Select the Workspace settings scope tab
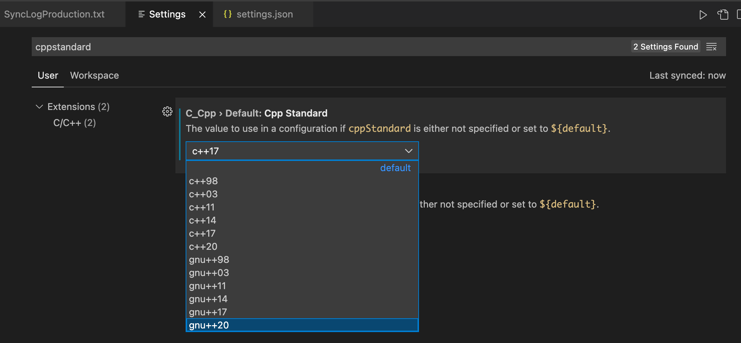The height and width of the screenshot is (343, 741). pyautogui.click(x=94, y=75)
